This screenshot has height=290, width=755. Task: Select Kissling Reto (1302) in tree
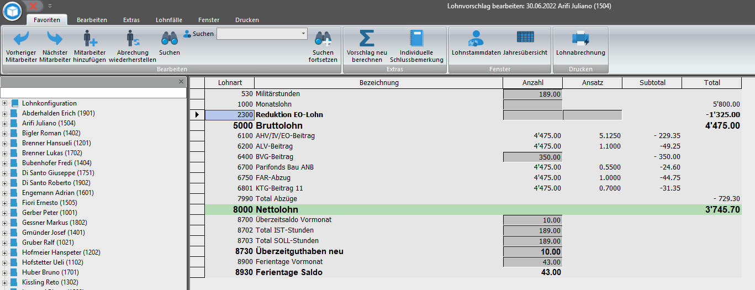click(x=50, y=282)
